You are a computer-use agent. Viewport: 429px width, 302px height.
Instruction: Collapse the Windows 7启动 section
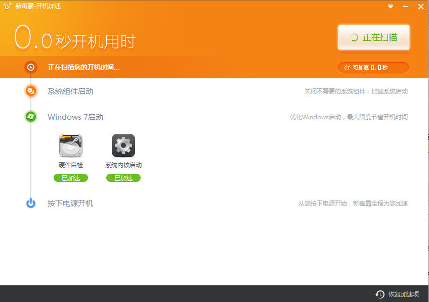[75, 117]
